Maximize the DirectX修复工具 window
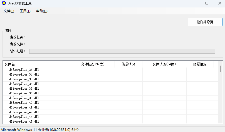Screen dimensions: 225x132 click(207, 3)
